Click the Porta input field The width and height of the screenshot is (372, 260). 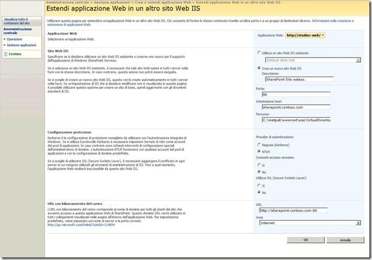(x=296, y=94)
